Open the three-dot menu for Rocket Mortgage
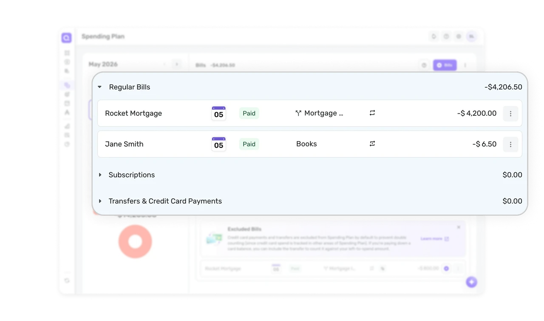The width and height of the screenshot is (544, 321). pos(510,114)
